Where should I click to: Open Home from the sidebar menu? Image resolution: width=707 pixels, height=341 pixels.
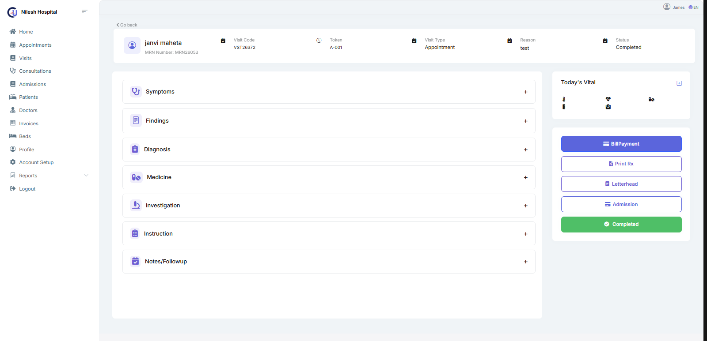tap(26, 32)
